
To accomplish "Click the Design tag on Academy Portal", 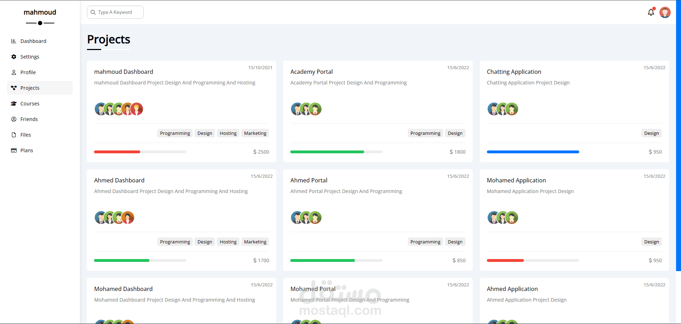I will click(455, 133).
